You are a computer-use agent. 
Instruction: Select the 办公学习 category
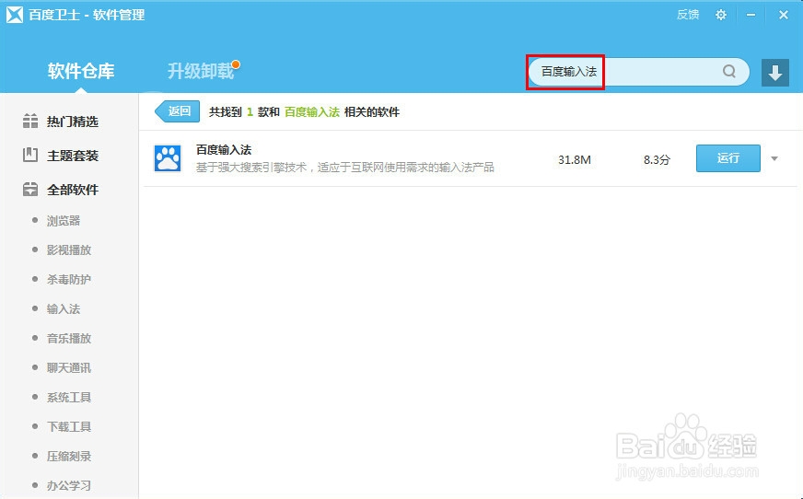(x=69, y=485)
